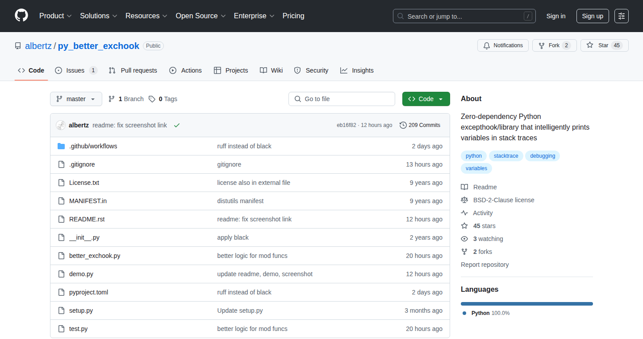643x339 pixels.
Task: Open the MANIFEST.in file
Action: coord(88,201)
